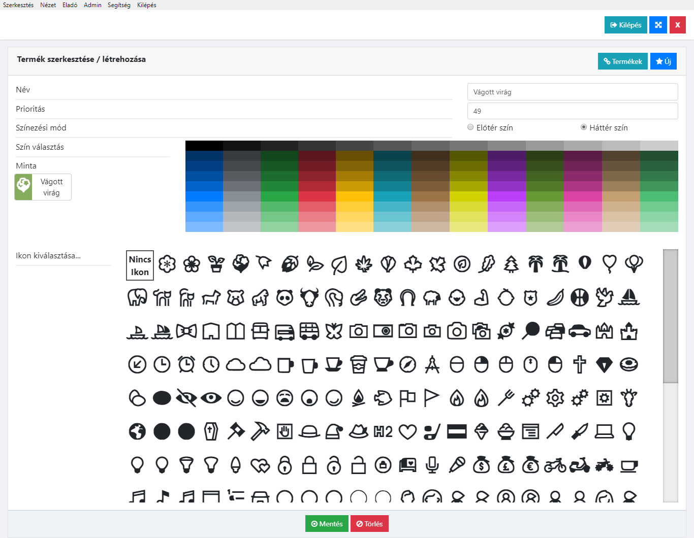The height and width of the screenshot is (538, 694).
Task: Choose the "Nincs Ikon" option
Action: 140,265
